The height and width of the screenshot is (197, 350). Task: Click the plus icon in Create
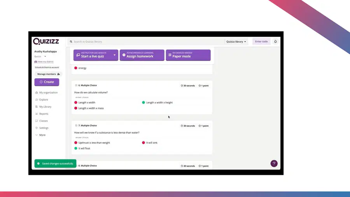point(41,82)
